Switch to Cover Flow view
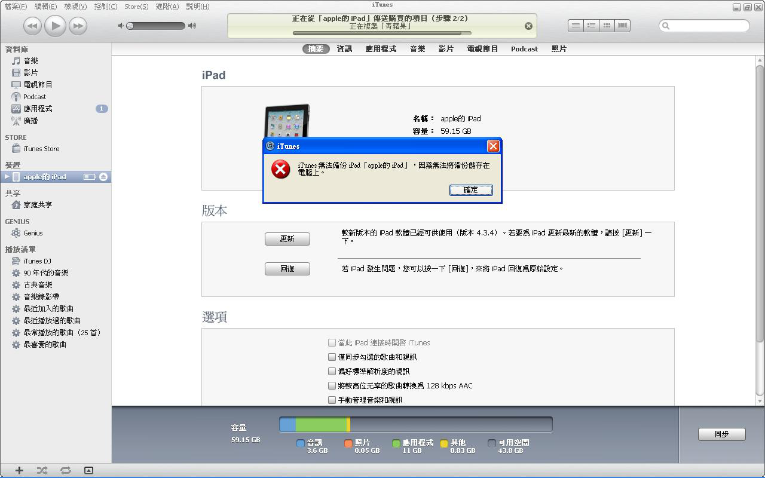Screen dimensions: 765x478 (622, 26)
